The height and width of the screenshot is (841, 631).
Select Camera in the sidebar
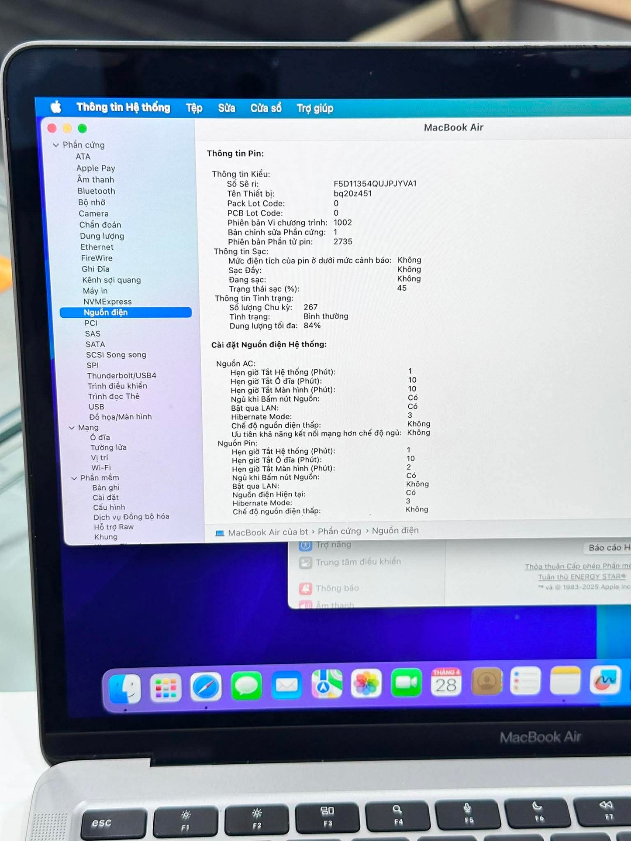click(x=93, y=213)
